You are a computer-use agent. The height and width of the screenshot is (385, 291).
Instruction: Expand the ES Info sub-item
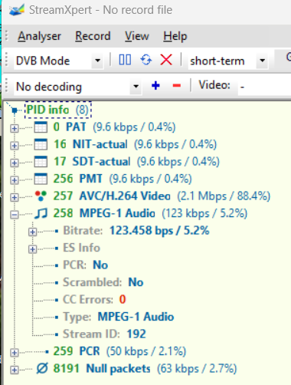tap(32, 248)
